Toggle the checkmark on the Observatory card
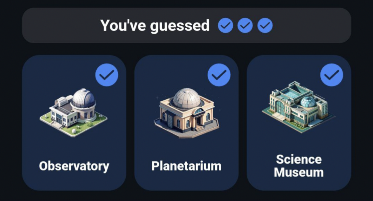Image resolution: width=373 pixels, height=201 pixels. coord(107,75)
